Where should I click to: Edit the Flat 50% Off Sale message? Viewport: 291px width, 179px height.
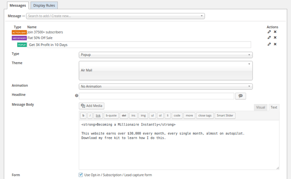point(269,38)
